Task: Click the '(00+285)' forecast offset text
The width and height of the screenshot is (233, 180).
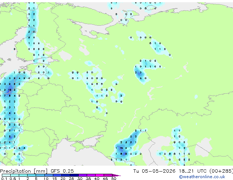Action: click(221, 171)
